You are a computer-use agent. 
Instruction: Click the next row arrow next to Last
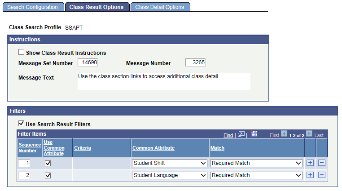point(309,133)
